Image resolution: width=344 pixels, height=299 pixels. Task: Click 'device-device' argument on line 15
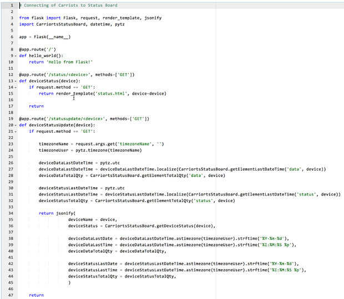[149, 94]
